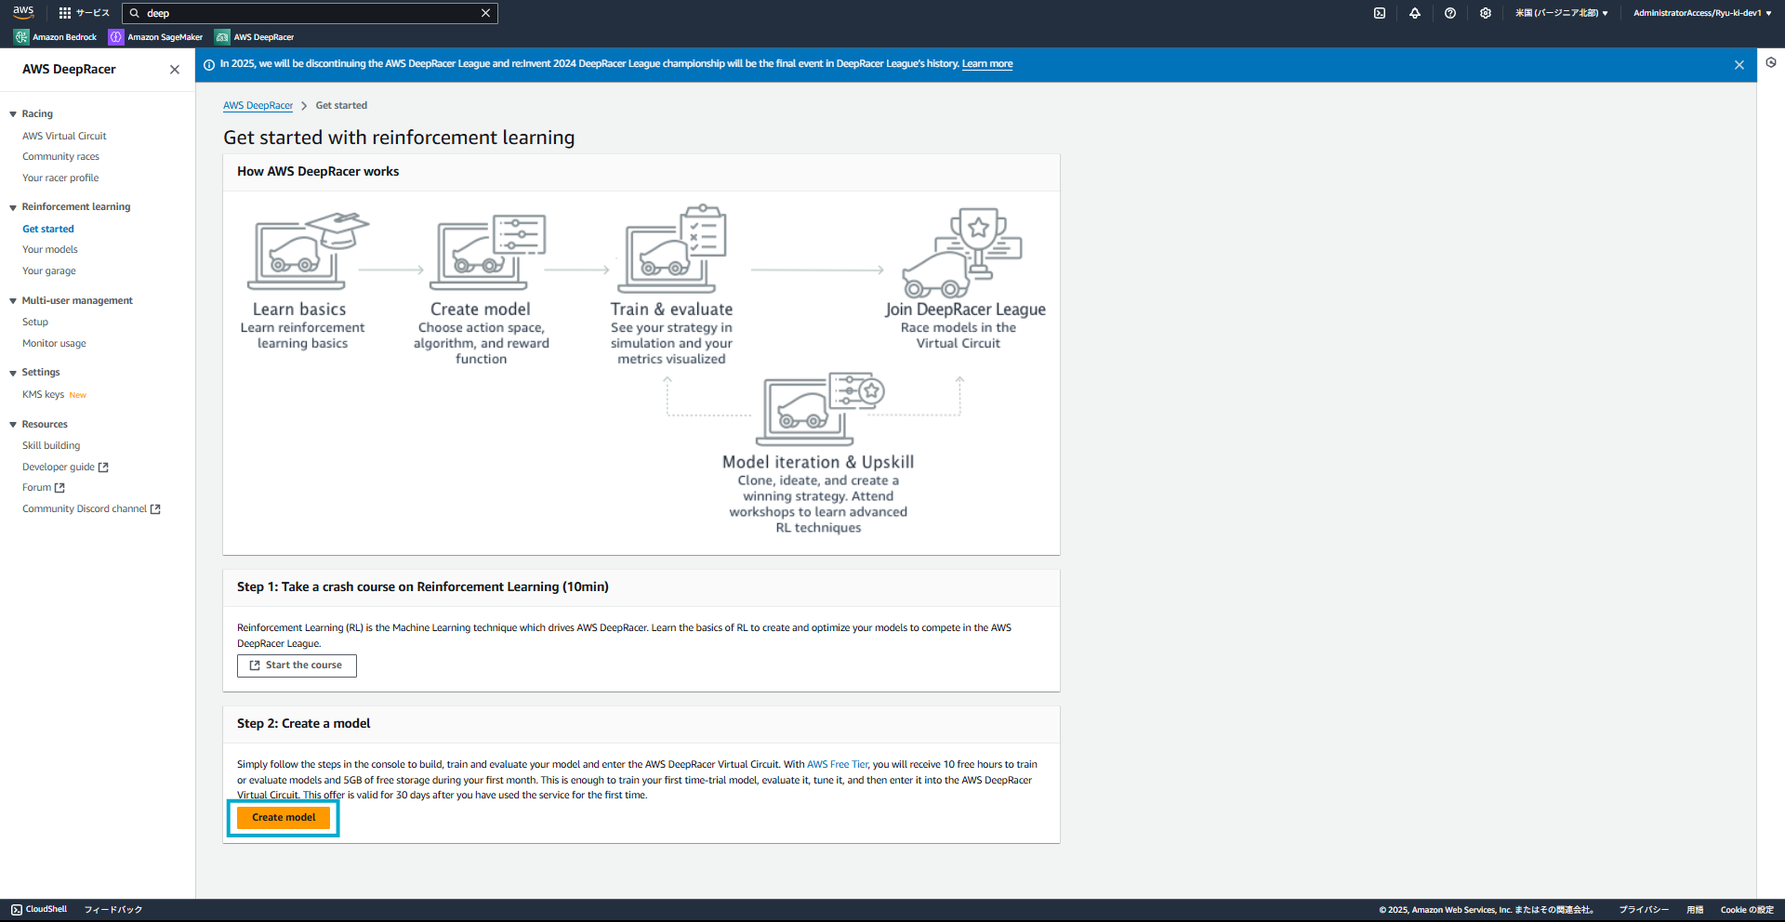This screenshot has width=1785, height=922.
Task: Open Your models page
Action: point(50,250)
